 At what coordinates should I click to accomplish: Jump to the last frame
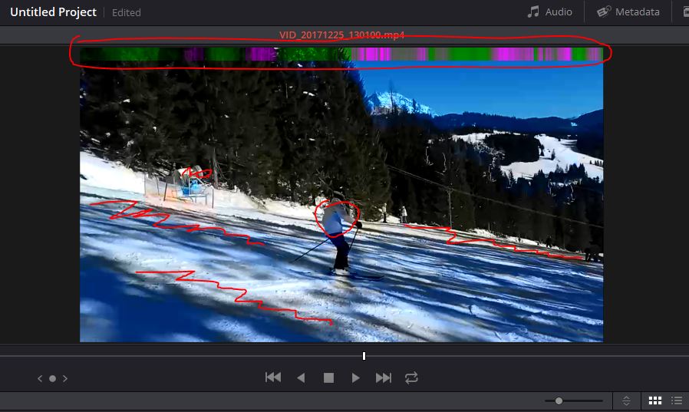[x=383, y=377]
